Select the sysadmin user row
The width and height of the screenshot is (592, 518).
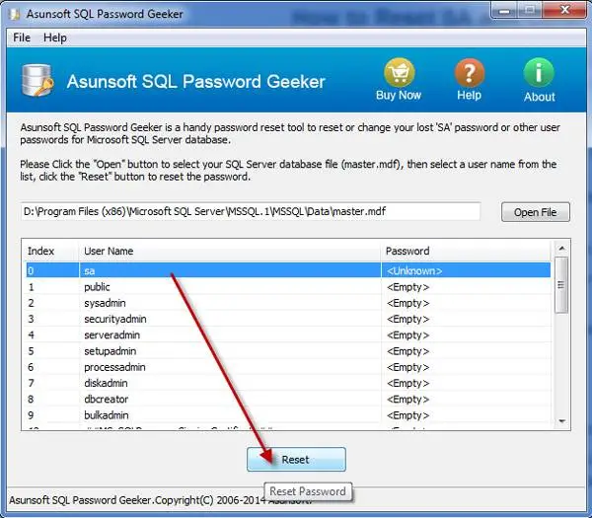coord(288,303)
